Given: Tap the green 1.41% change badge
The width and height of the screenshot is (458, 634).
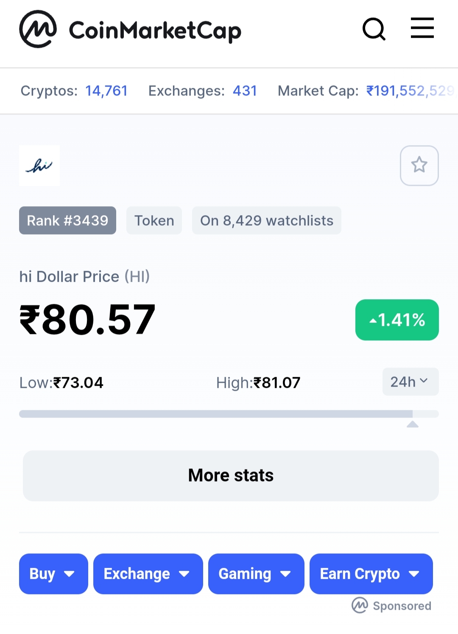Looking at the screenshot, I should 397,320.
